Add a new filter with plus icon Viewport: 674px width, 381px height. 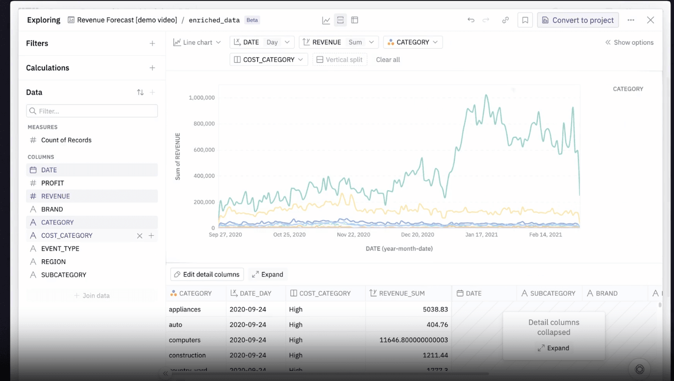point(152,44)
